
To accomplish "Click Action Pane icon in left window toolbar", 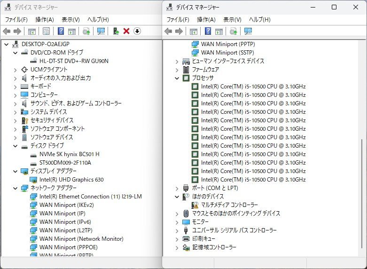I will tap(72, 31).
